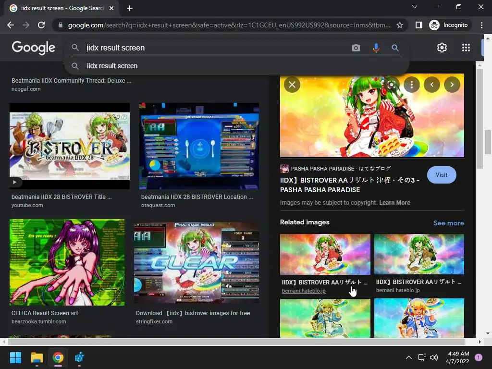Close the image preview panel
The image size is (492, 369).
(292, 85)
